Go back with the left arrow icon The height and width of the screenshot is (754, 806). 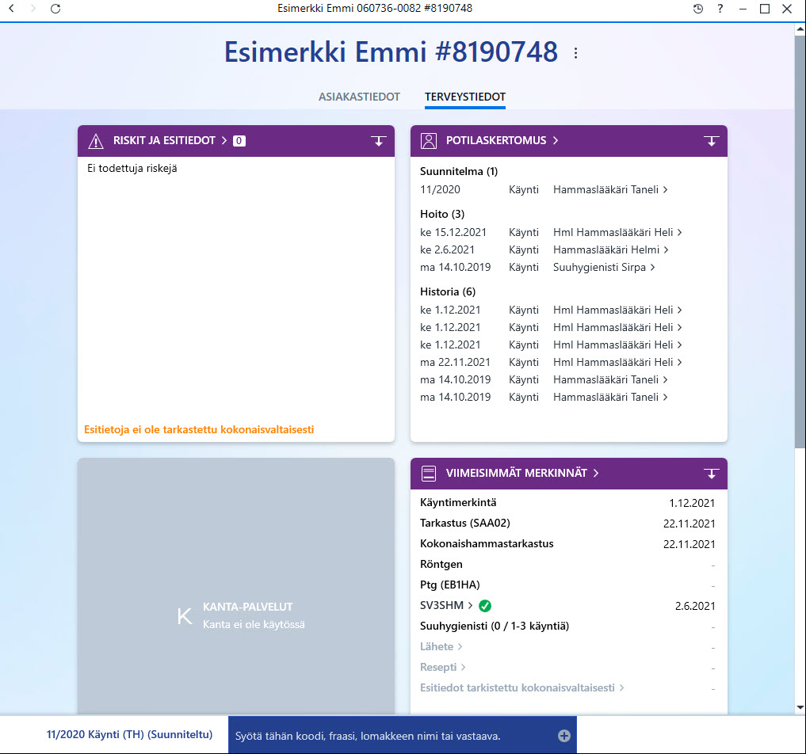pyautogui.click(x=11, y=8)
